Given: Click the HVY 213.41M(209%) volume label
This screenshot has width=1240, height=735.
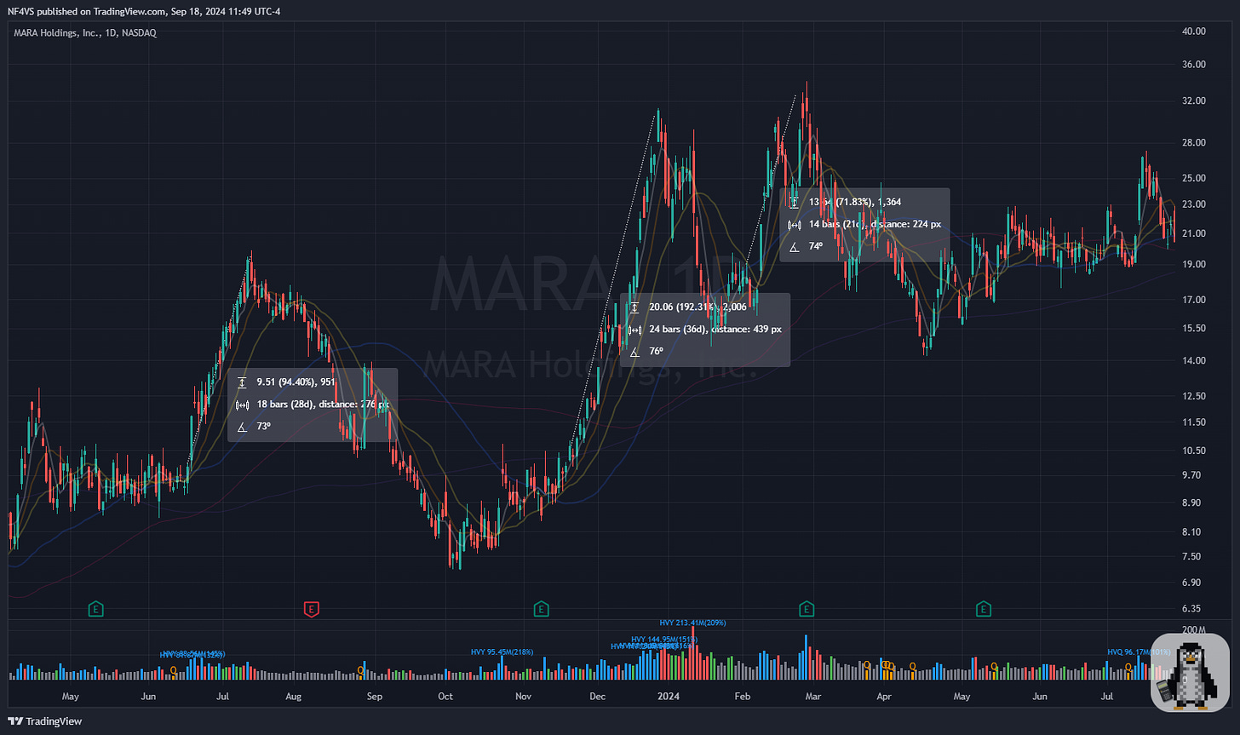Looking at the screenshot, I should [692, 623].
